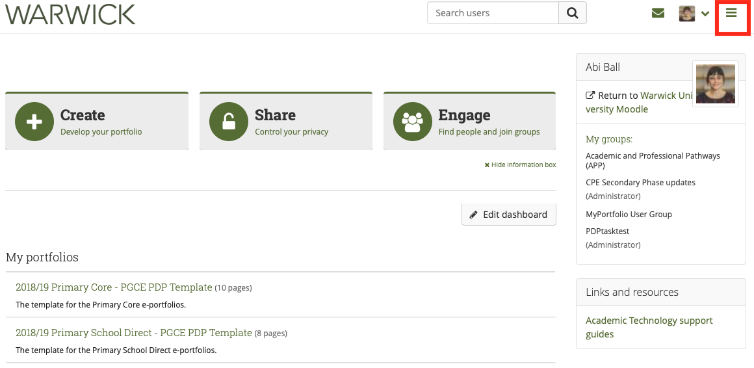Click Abi Ball profile picture thumbnail

tap(715, 84)
